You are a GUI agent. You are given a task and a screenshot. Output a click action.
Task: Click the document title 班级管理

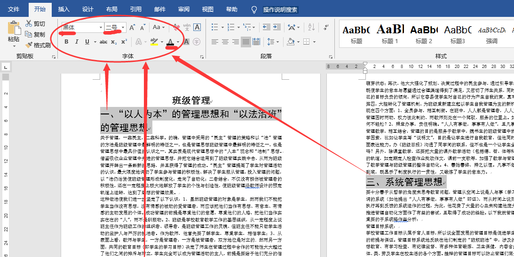(x=191, y=100)
